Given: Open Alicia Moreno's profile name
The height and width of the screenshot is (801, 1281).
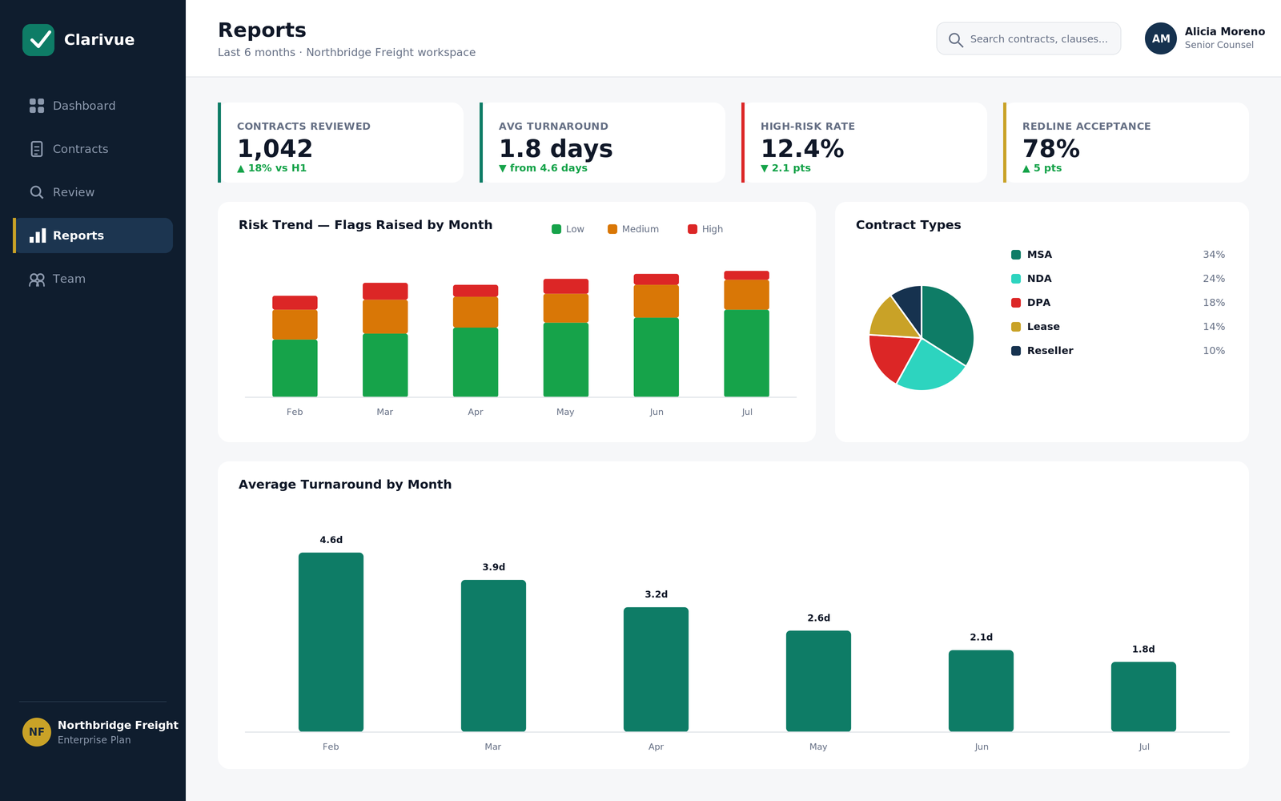Looking at the screenshot, I should tap(1225, 32).
